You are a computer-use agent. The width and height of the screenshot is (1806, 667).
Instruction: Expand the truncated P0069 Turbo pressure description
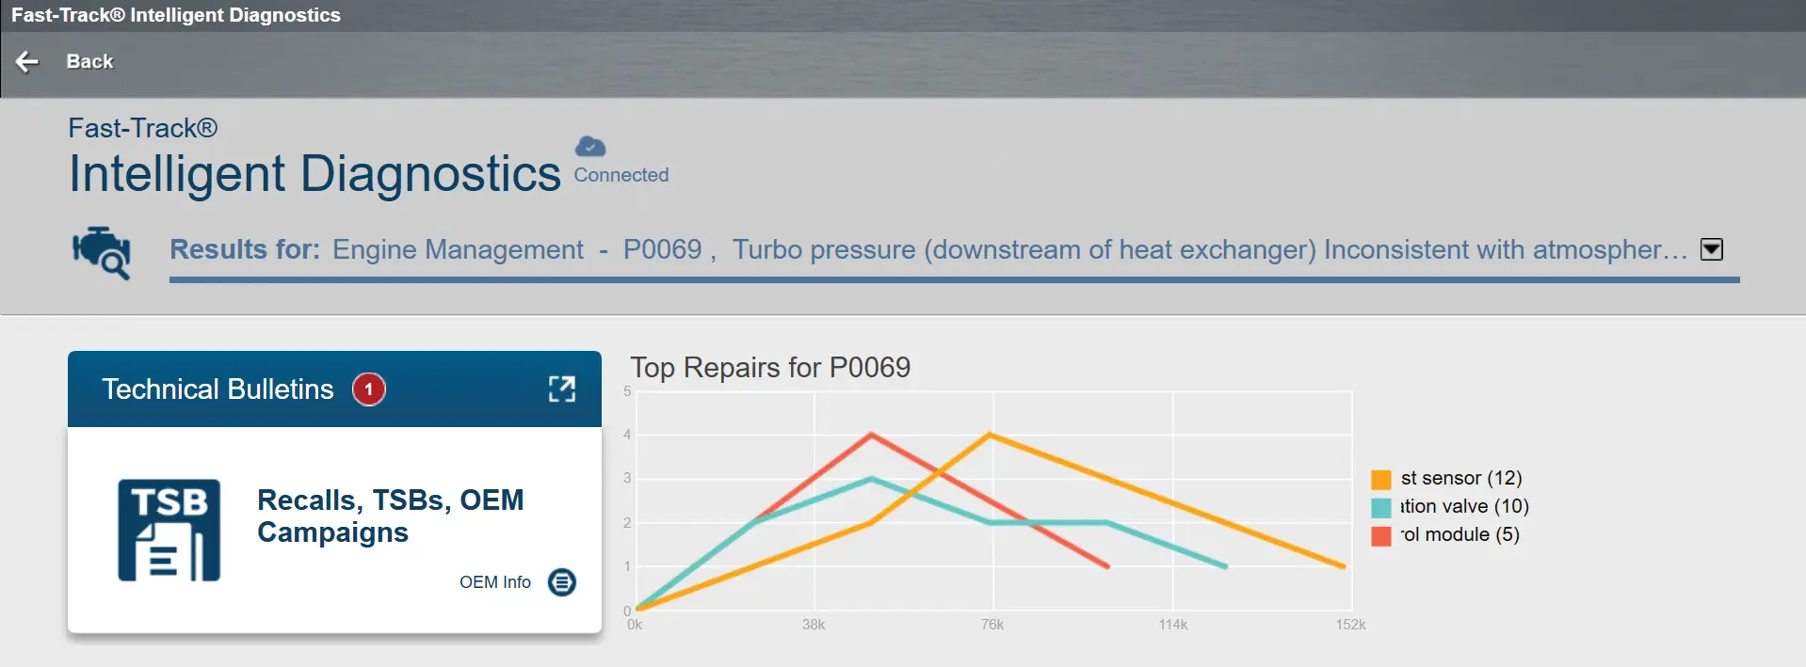pyautogui.click(x=1209, y=250)
